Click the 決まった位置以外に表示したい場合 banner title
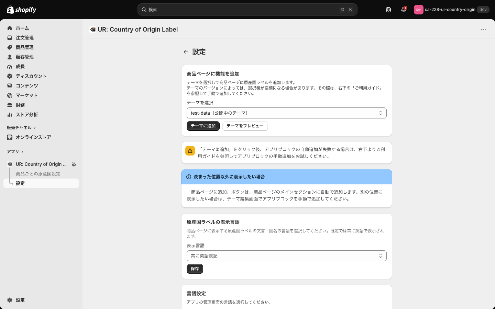The height and width of the screenshot is (309, 495). pyautogui.click(x=229, y=177)
